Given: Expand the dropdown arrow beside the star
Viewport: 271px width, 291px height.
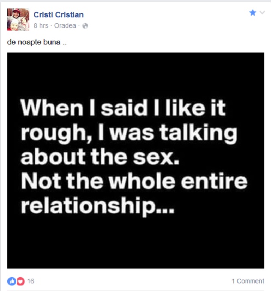Looking at the screenshot, I should [262, 13].
